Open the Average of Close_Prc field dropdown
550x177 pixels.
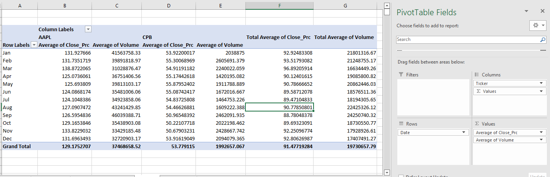point(541,133)
